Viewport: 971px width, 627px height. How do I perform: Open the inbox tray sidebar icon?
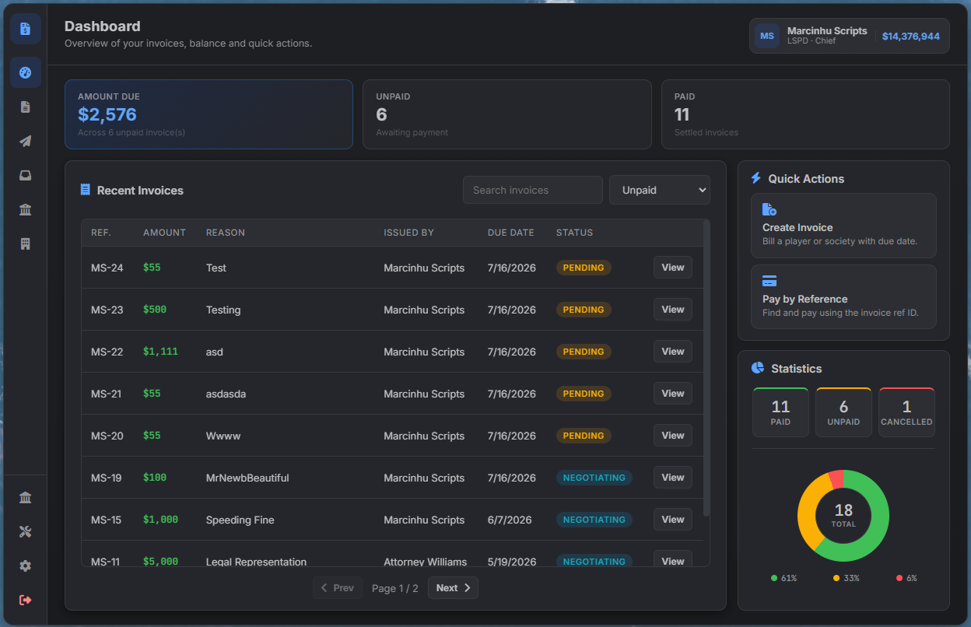[26, 176]
